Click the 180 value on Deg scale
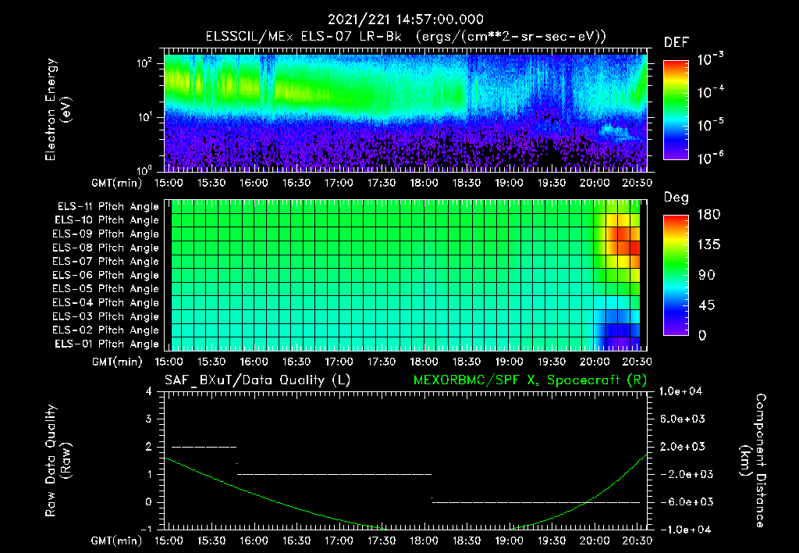Image resolution: width=799 pixels, height=553 pixels. point(708,215)
